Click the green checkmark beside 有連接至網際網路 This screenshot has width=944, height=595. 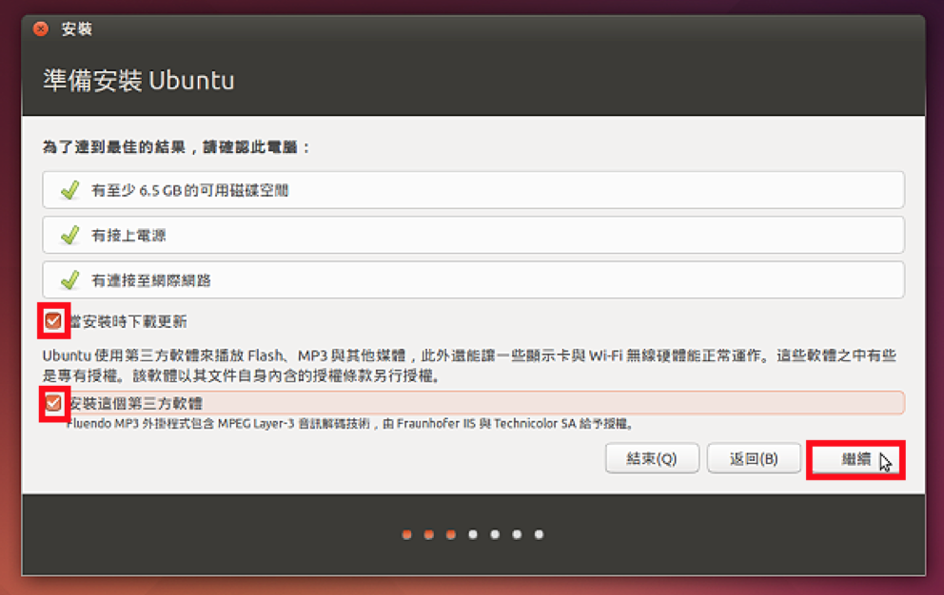click(x=70, y=279)
